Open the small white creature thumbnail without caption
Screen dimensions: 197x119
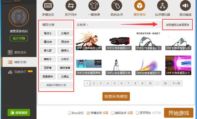(178, 40)
